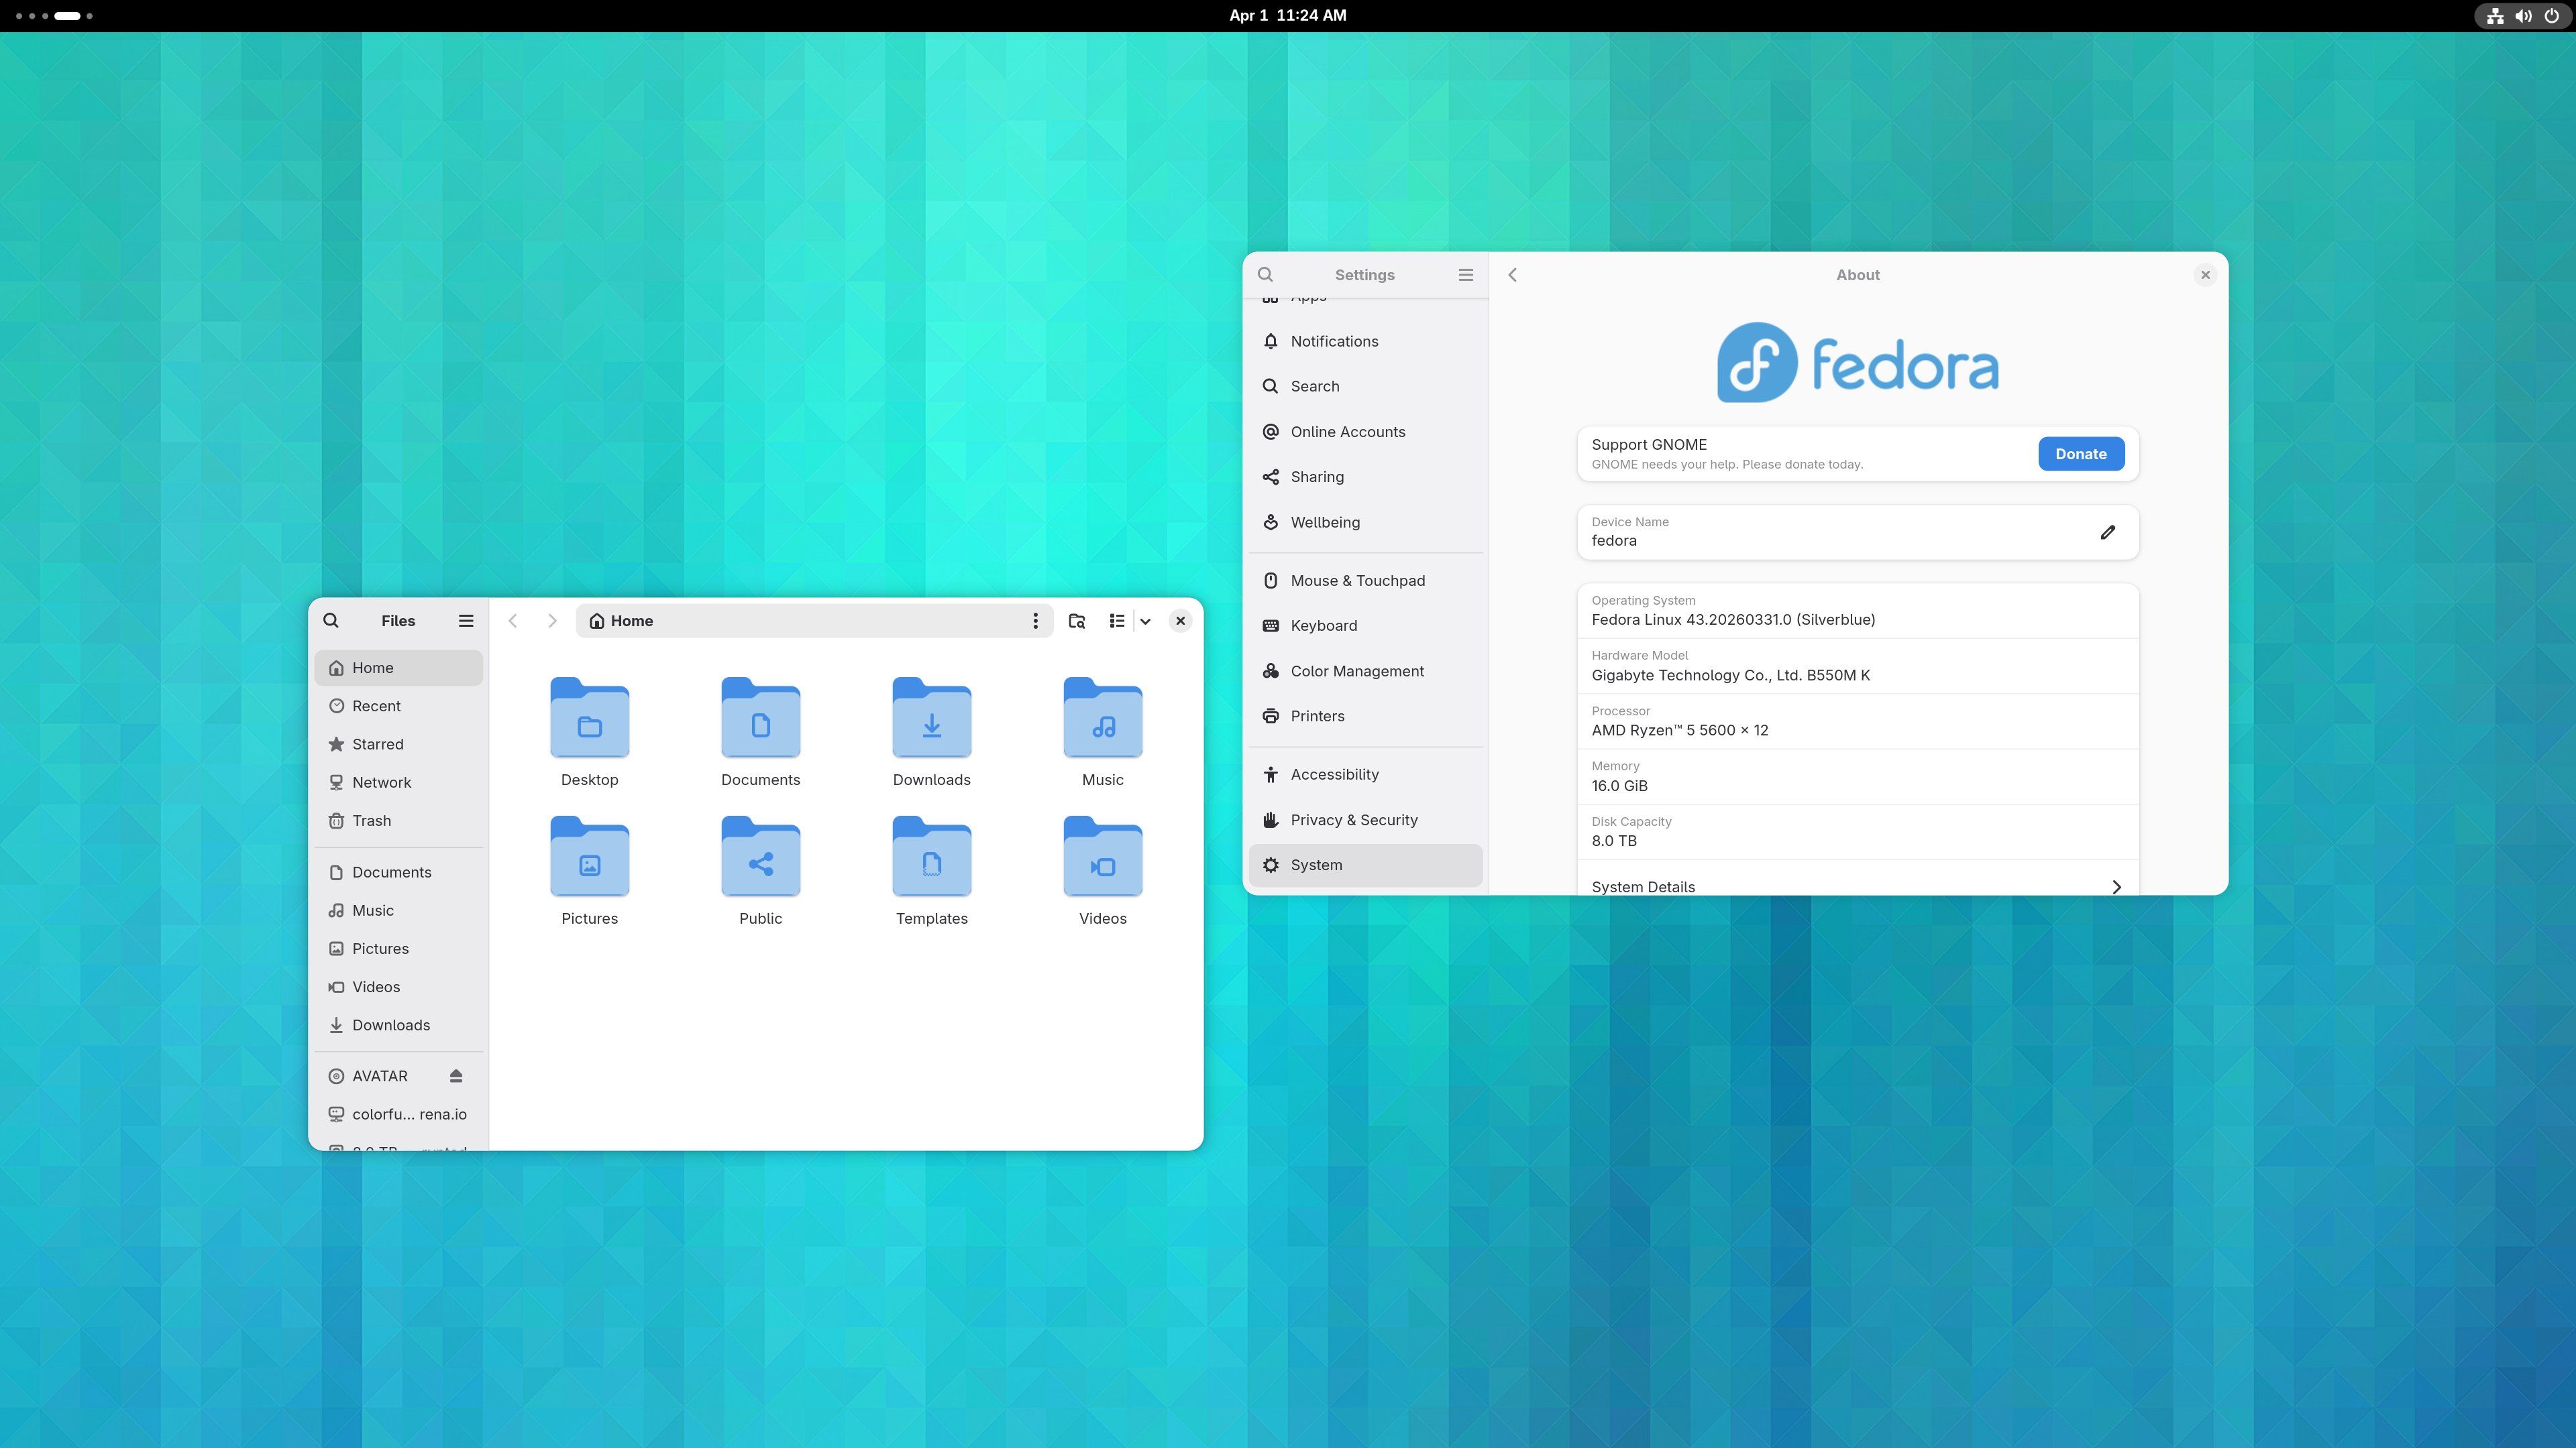
Task: Click the Memory 16.0 GiB row
Action: (x=1858, y=776)
